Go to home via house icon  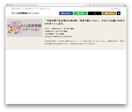(119, 13)
